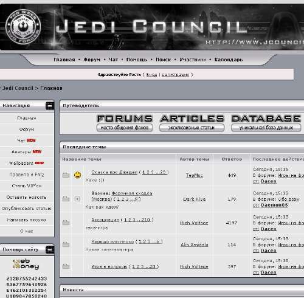Click the Автор темы column header

click(x=195, y=159)
